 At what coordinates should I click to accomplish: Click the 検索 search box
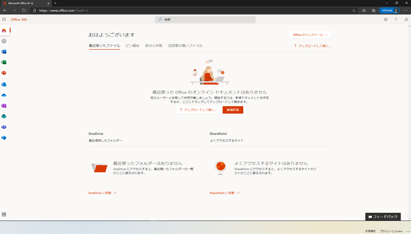pyautogui.click(x=205, y=19)
